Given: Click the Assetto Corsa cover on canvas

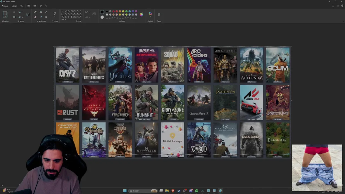Looking at the screenshot, I should (251, 102).
